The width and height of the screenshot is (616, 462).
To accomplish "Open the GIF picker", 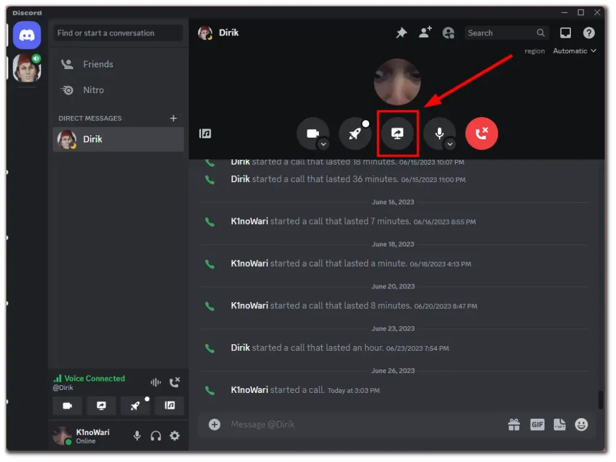I will [537, 424].
